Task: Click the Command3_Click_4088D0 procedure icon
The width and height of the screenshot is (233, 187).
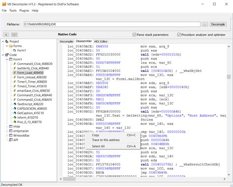Action: click(x=15, y=63)
